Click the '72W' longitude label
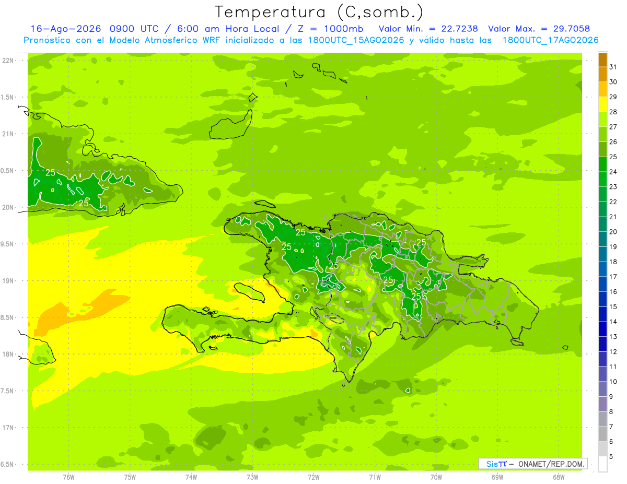This screenshot has height=484, width=627. [x=313, y=477]
